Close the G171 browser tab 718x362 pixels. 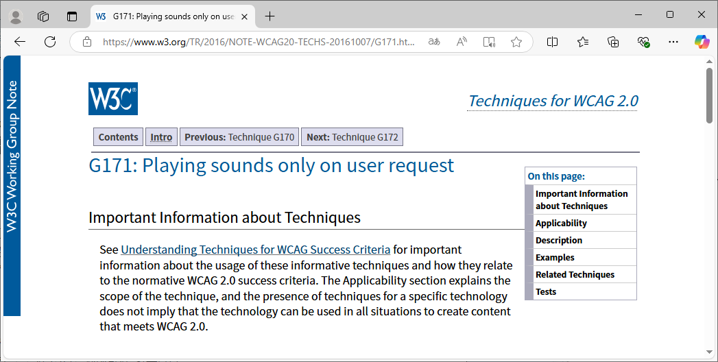(x=245, y=16)
